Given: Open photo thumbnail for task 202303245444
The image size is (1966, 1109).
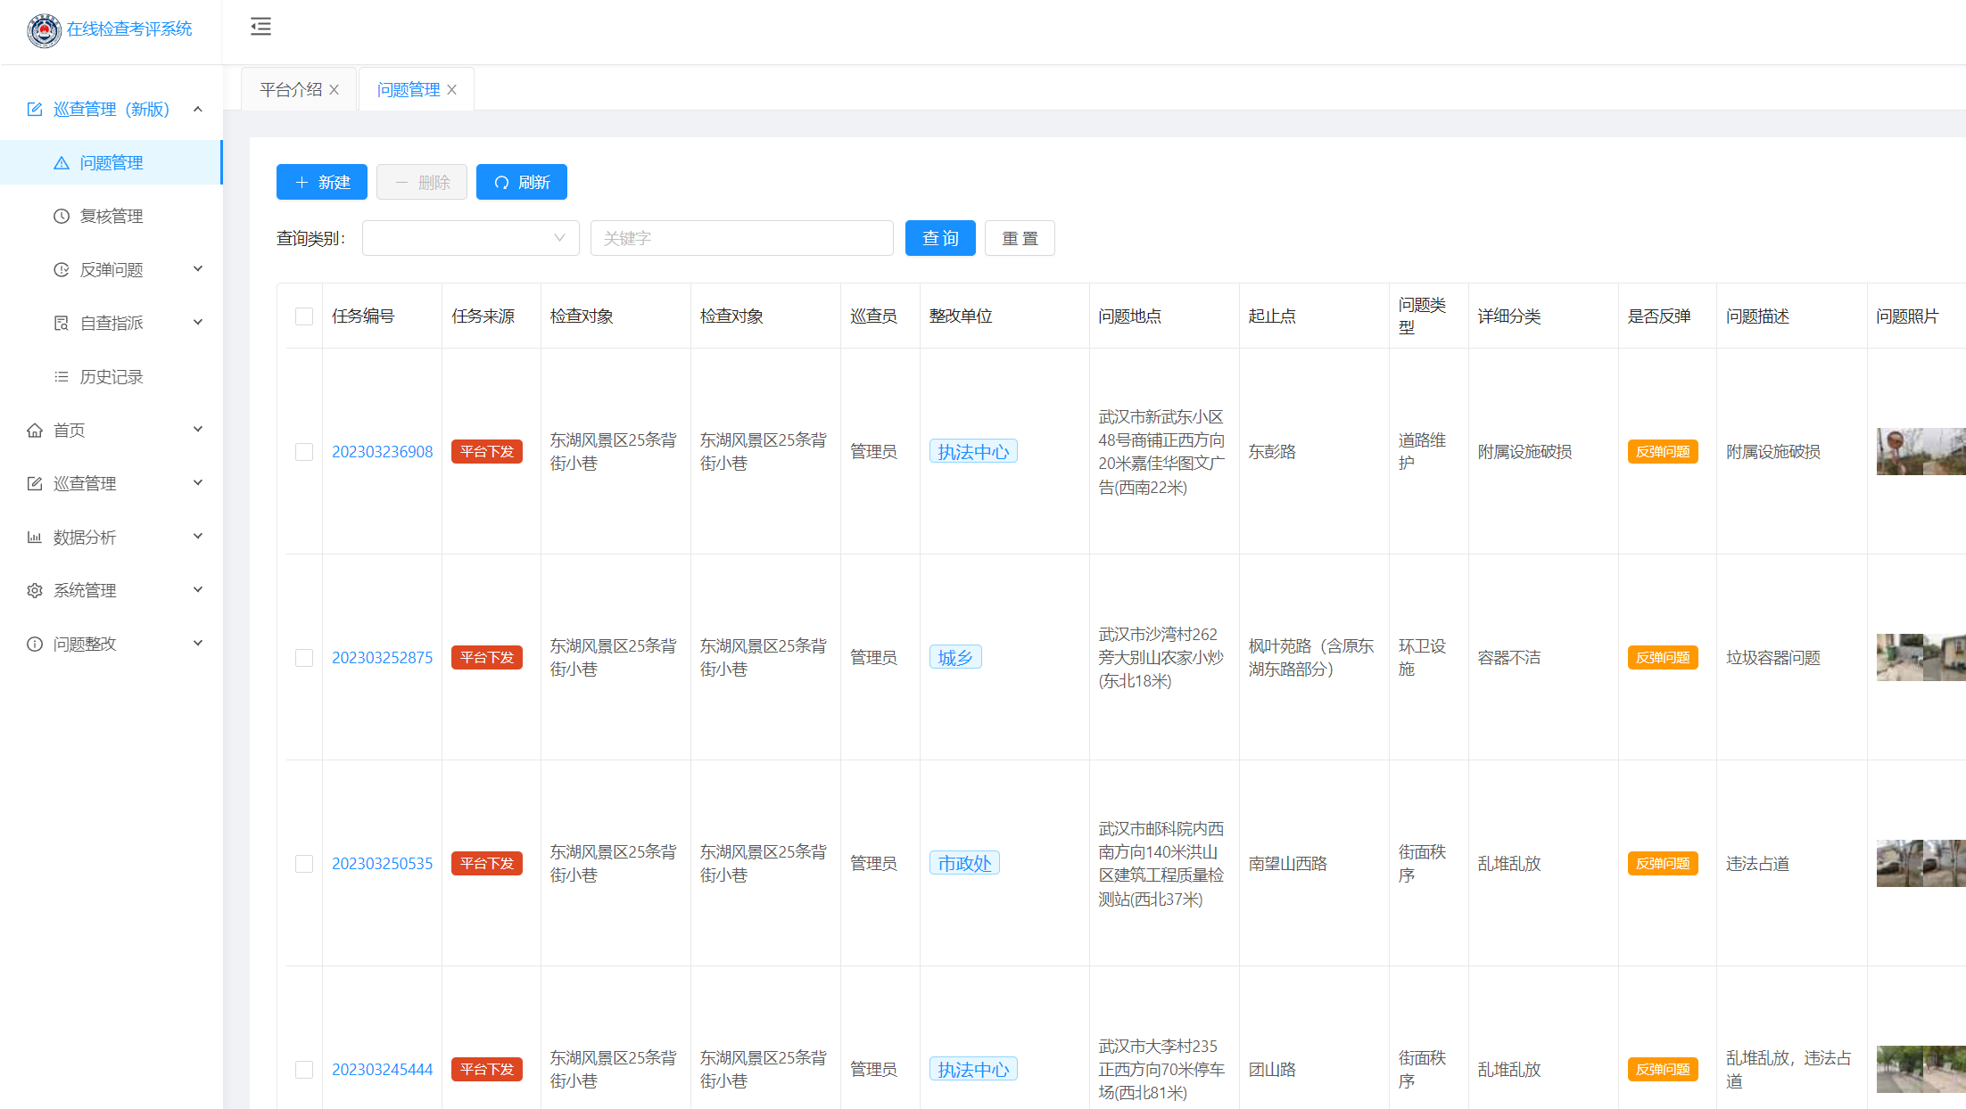Looking at the screenshot, I should pyautogui.click(x=1921, y=1070).
